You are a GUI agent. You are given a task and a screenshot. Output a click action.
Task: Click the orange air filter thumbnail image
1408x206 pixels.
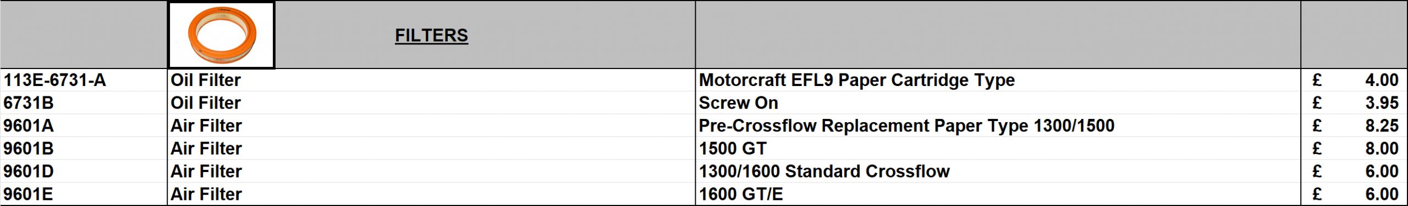[221, 35]
